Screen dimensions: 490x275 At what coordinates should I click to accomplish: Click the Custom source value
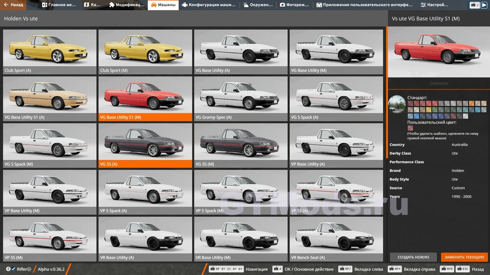tap(458, 188)
